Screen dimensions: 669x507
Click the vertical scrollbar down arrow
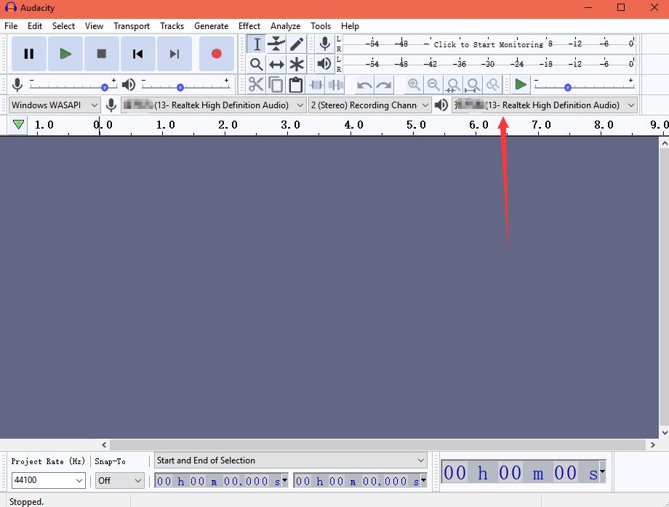pyautogui.click(x=665, y=432)
